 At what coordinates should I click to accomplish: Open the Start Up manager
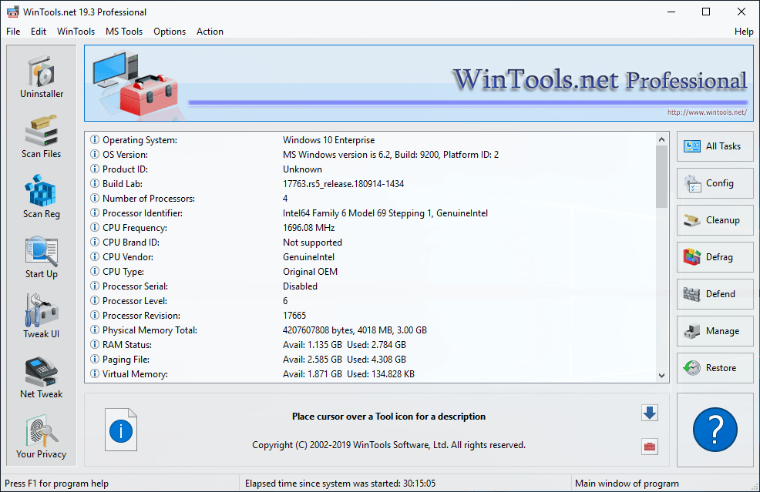[x=42, y=257]
